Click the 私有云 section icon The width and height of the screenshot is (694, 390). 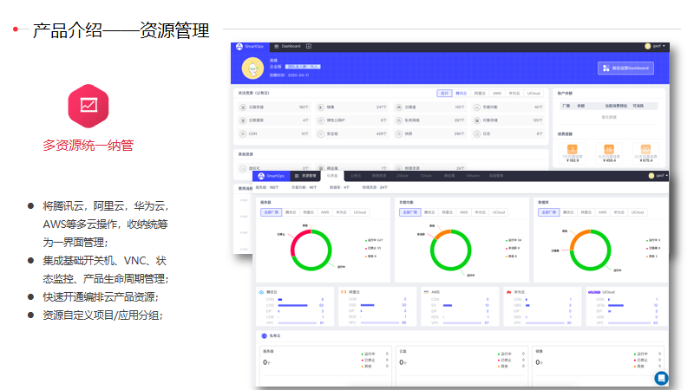265,336
